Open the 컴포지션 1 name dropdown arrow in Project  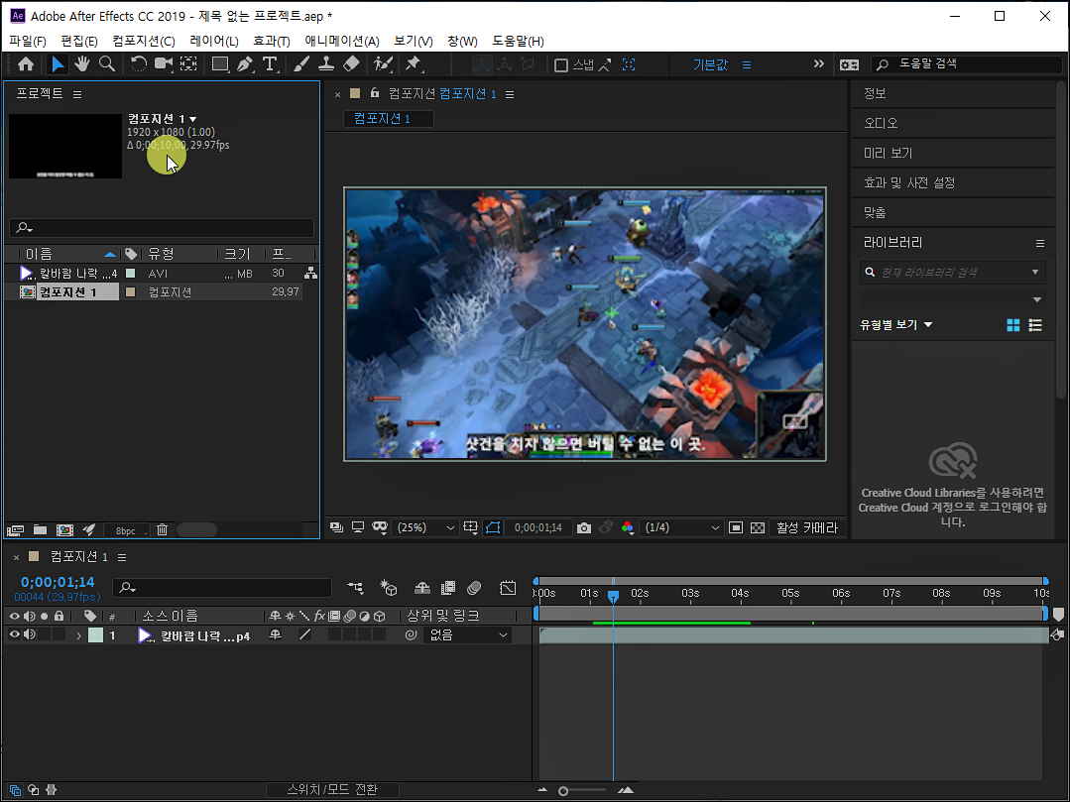[x=193, y=119]
